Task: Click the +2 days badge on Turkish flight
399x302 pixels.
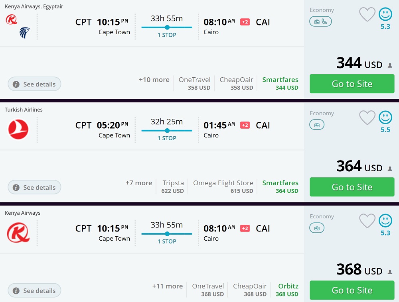Action: click(x=245, y=125)
